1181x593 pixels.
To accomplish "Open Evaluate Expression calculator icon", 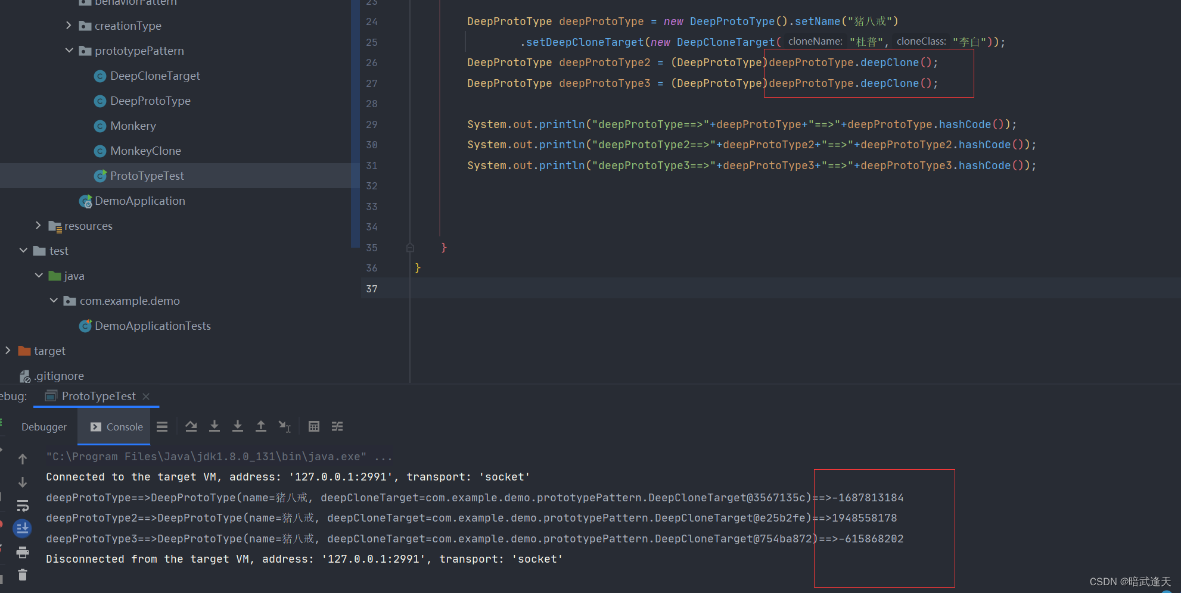I will coord(314,426).
